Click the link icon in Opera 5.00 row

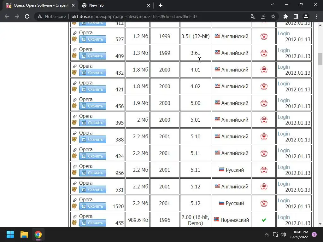click(74, 100)
